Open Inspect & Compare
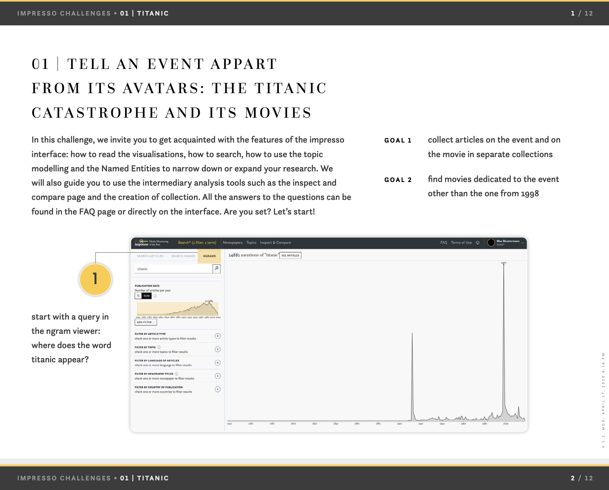Image resolution: width=609 pixels, height=490 pixels. pos(275,243)
